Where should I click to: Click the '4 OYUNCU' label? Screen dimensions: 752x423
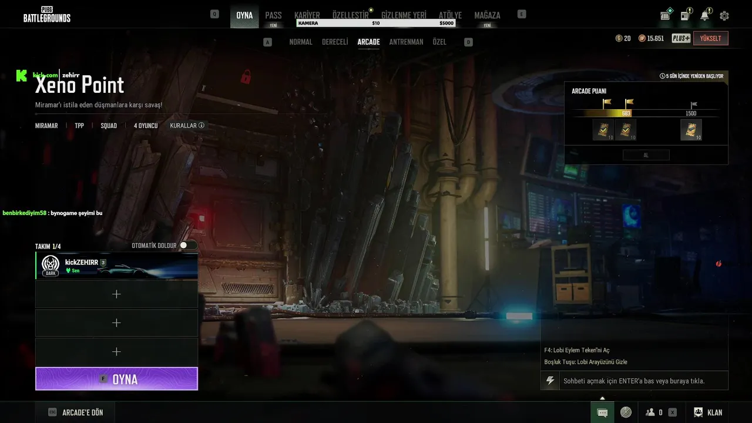(146, 126)
